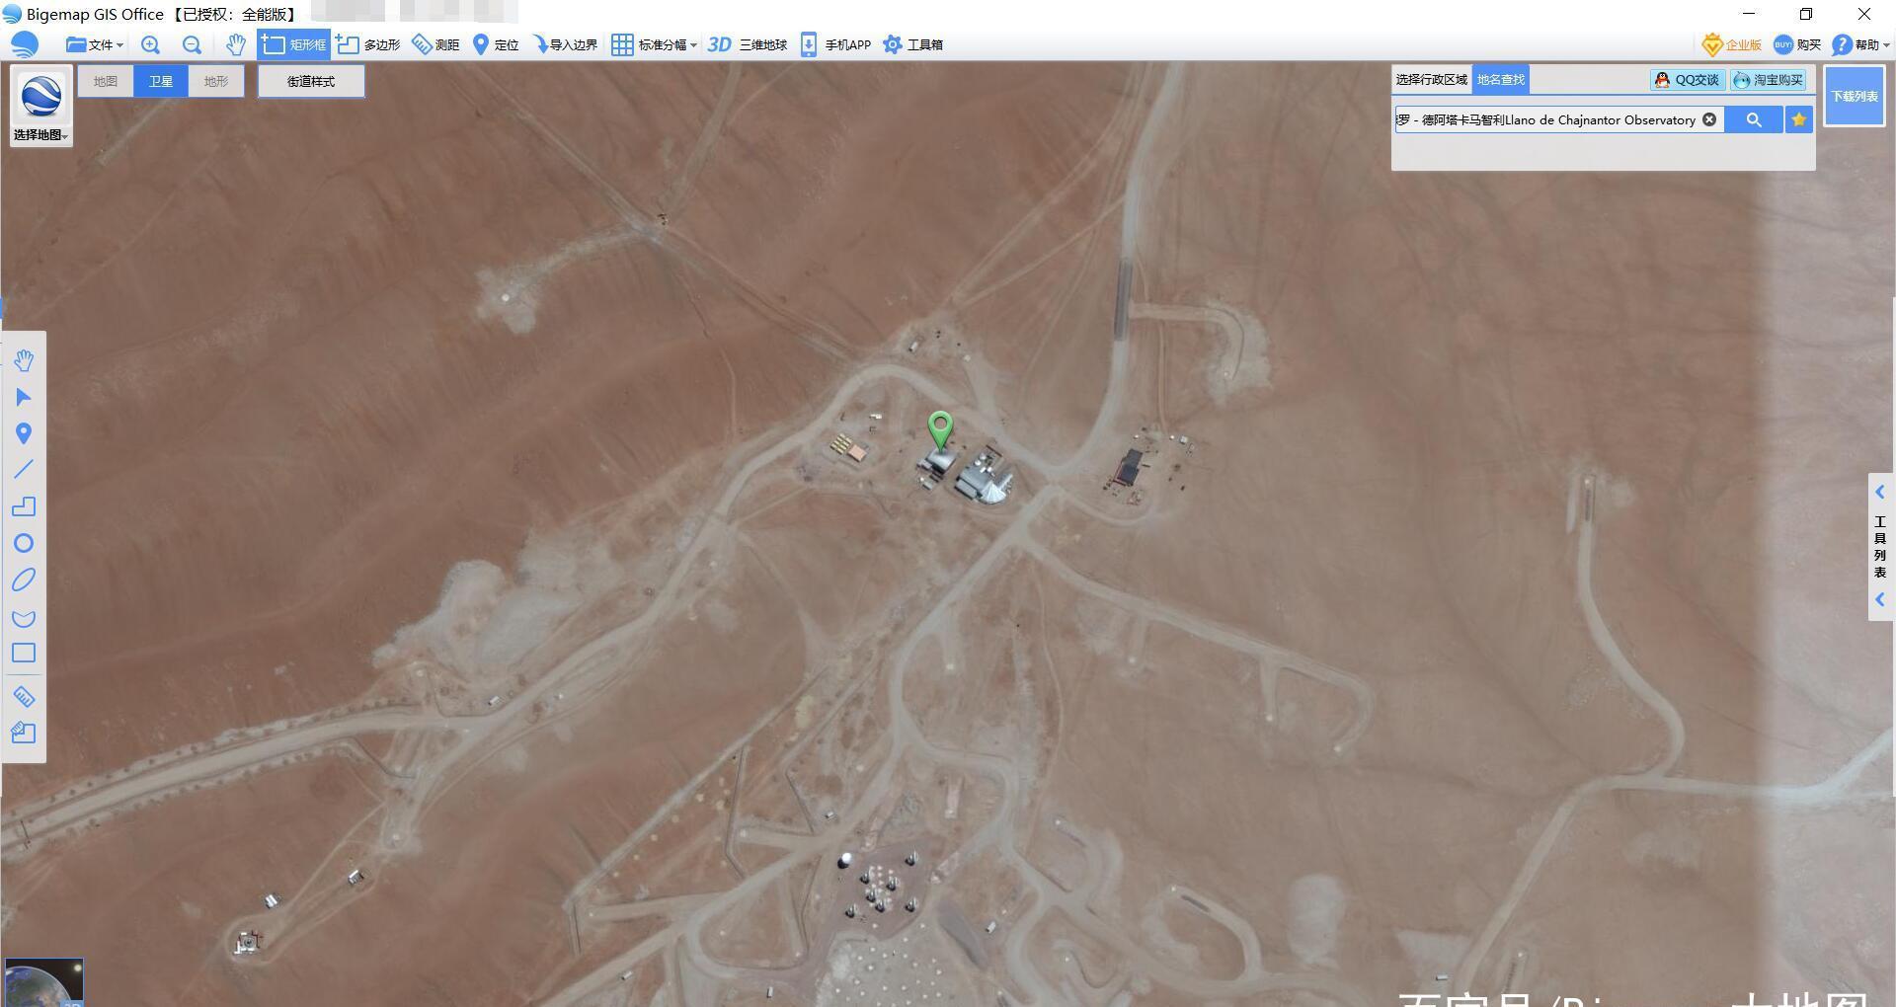Click the 街道样式 button

311,81
